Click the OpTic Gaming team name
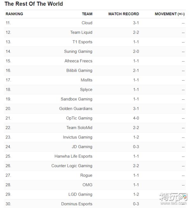191x208 pixels. coord(79,118)
